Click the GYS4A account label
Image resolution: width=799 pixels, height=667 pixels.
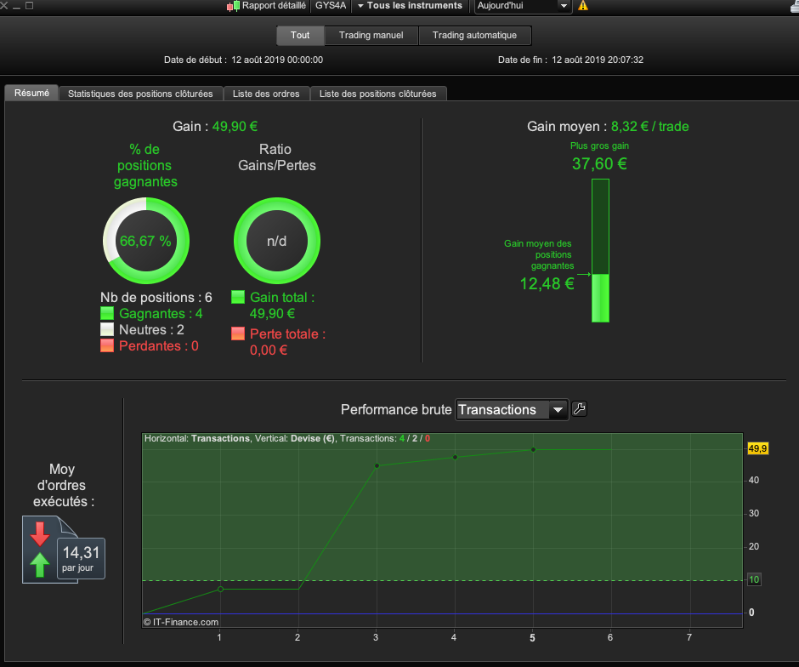[331, 6]
